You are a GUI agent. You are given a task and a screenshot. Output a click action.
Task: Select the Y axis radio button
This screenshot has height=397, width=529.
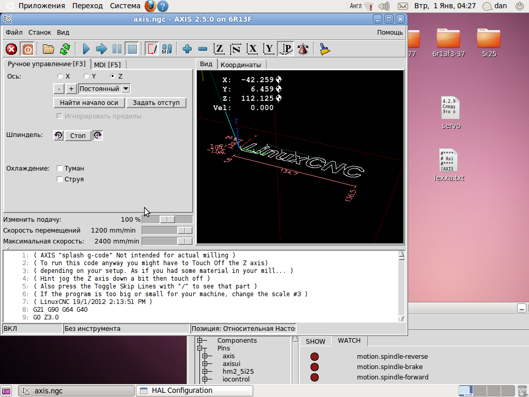click(87, 76)
